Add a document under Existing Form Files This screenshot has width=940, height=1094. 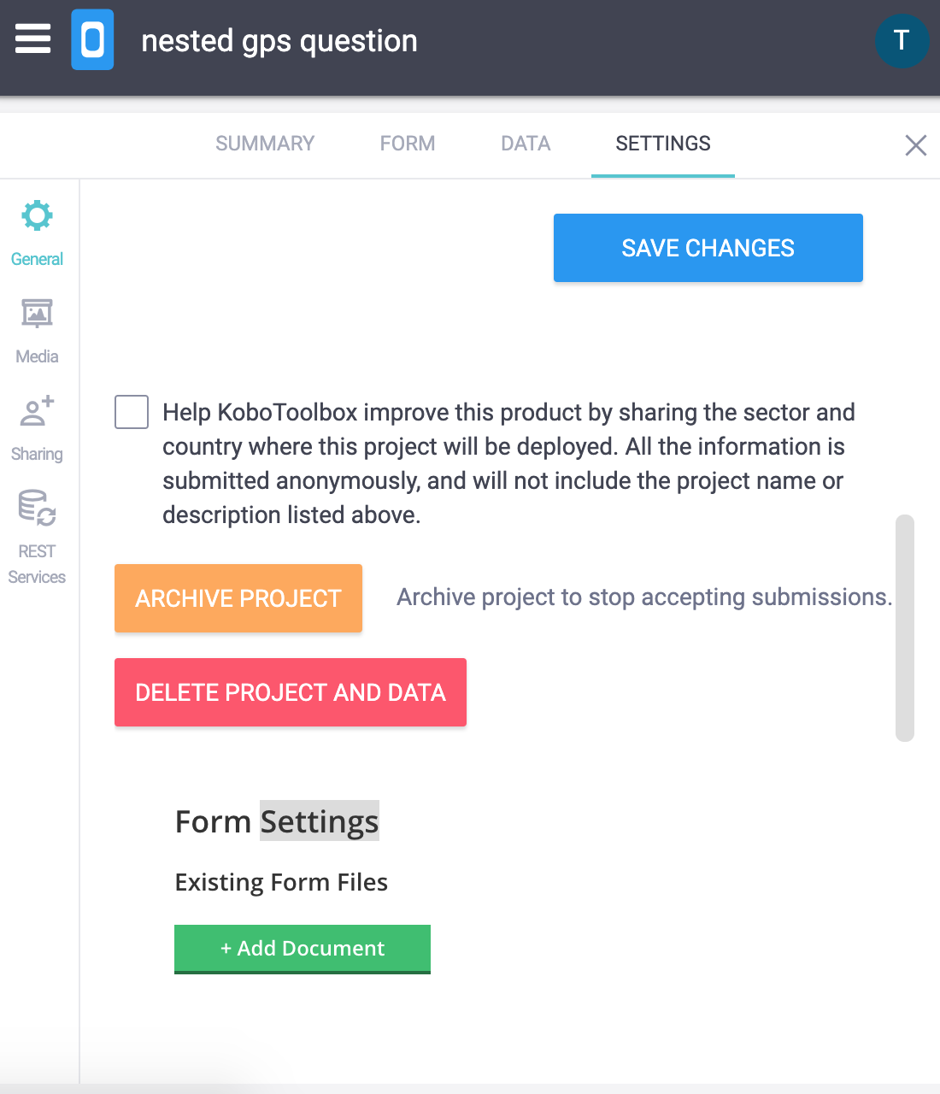click(x=302, y=949)
